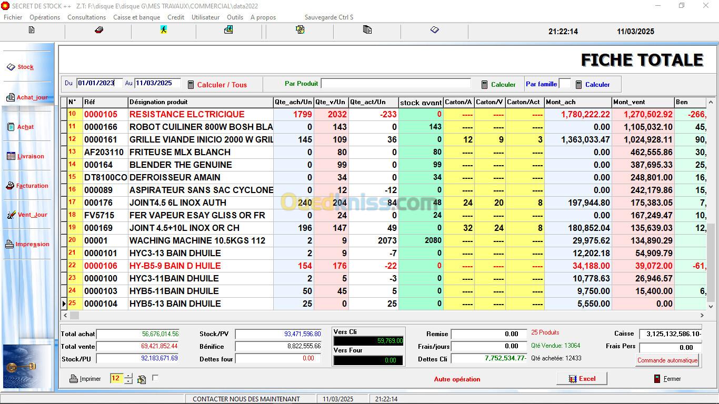Open Facturation from the sidebar
The width and height of the screenshot is (719, 404).
[32, 186]
